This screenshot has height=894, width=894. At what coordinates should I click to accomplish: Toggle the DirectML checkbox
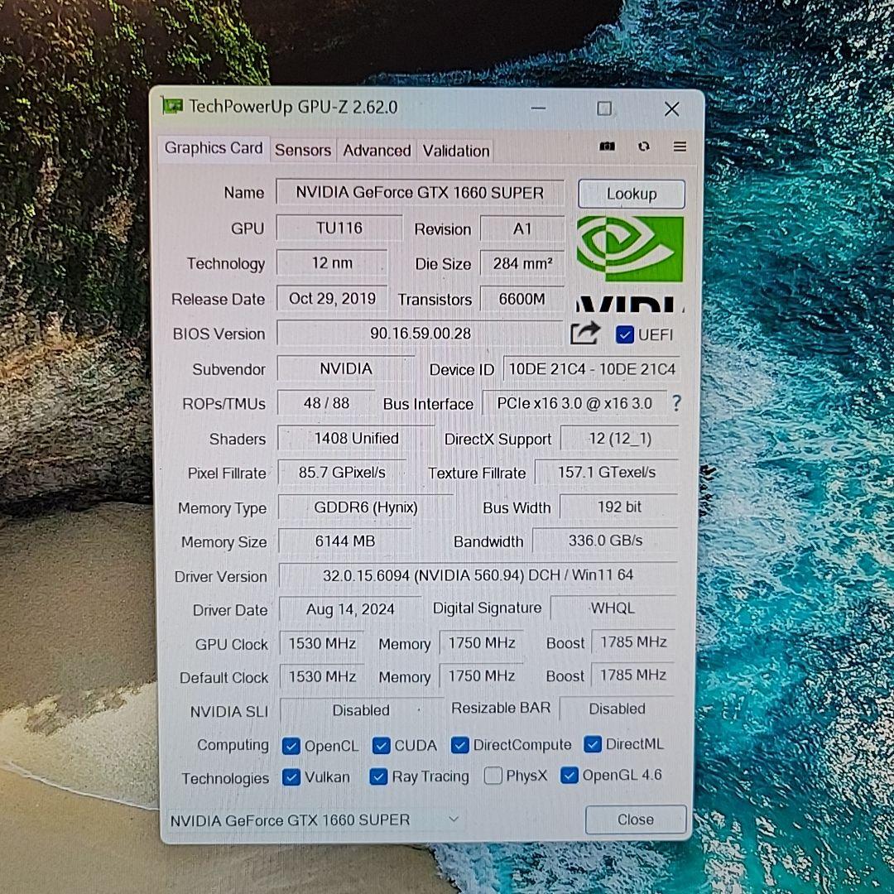click(x=593, y=744)
